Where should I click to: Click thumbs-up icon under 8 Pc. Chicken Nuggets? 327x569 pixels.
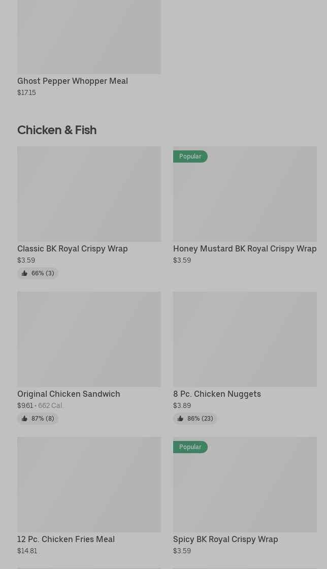pos(180,419)
